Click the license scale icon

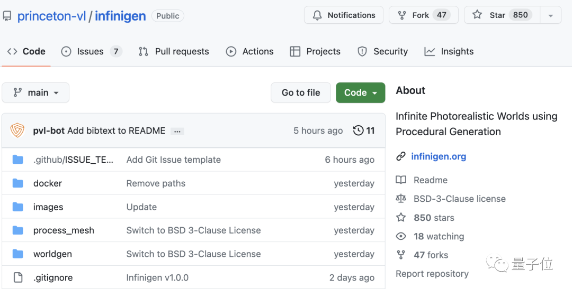[401, 199]
